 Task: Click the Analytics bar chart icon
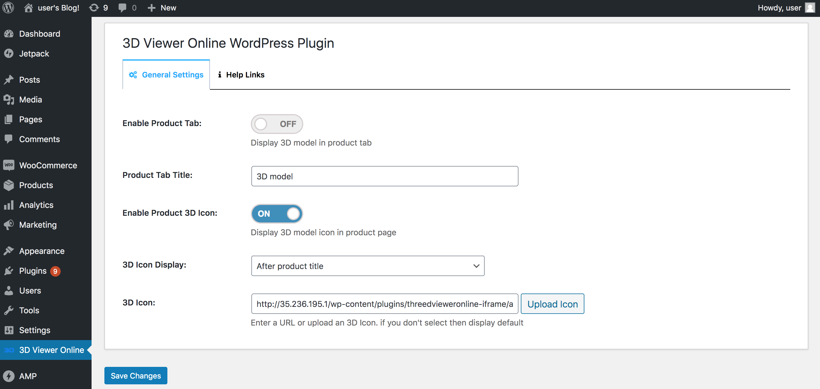point(9,205)
